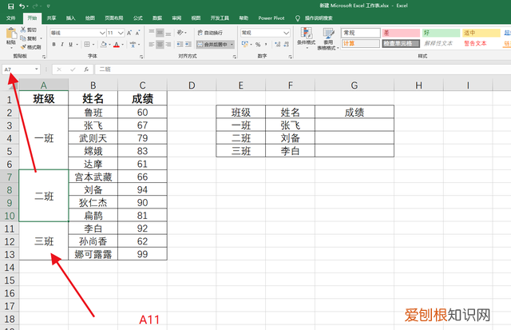Click the increase decimal icon
Viewport: 511px width, 330px height.
(277, 45)
